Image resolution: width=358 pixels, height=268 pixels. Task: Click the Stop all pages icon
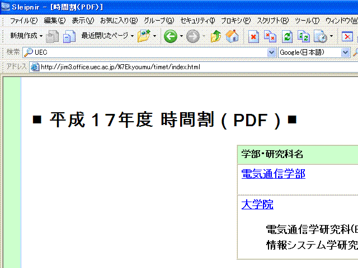tap(270, 37)
